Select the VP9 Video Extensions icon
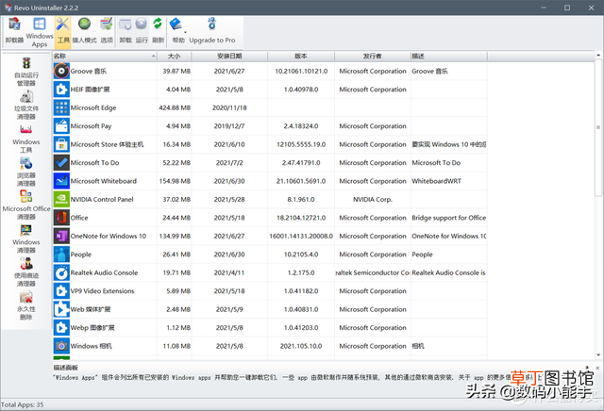 pos(61,291)
